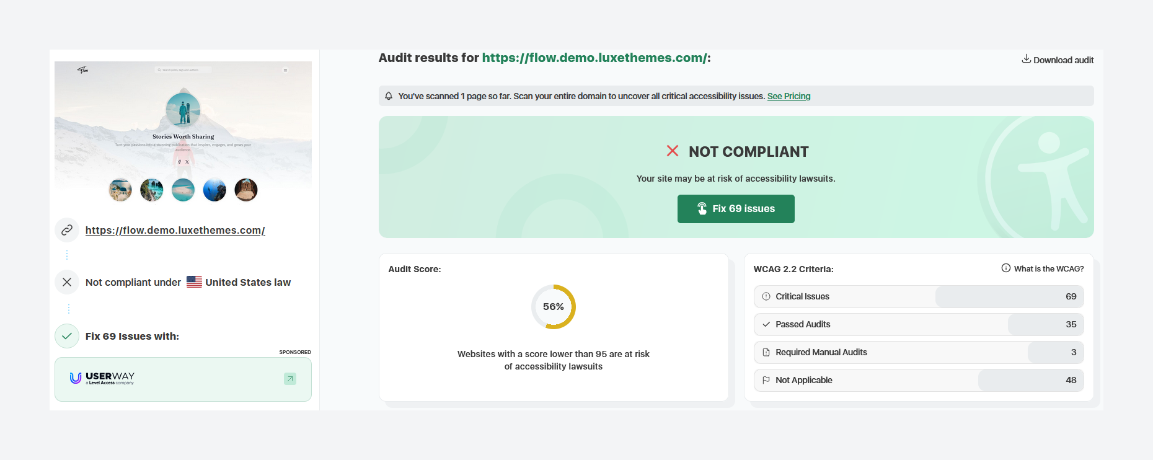
Task: Click the green checkmark circle icon
Action: (67, 336)
